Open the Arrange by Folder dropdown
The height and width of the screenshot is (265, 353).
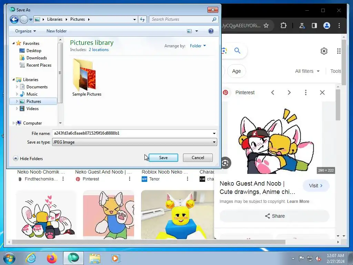(x=198, y=46)
